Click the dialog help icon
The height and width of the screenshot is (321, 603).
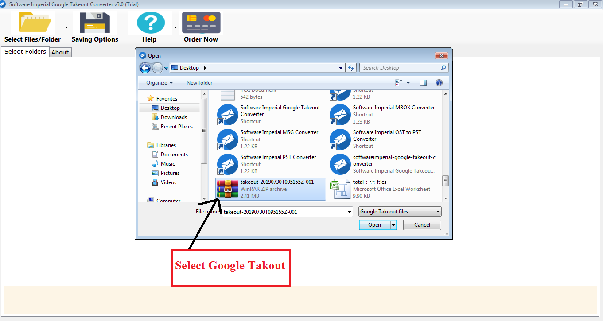(439, 83)
